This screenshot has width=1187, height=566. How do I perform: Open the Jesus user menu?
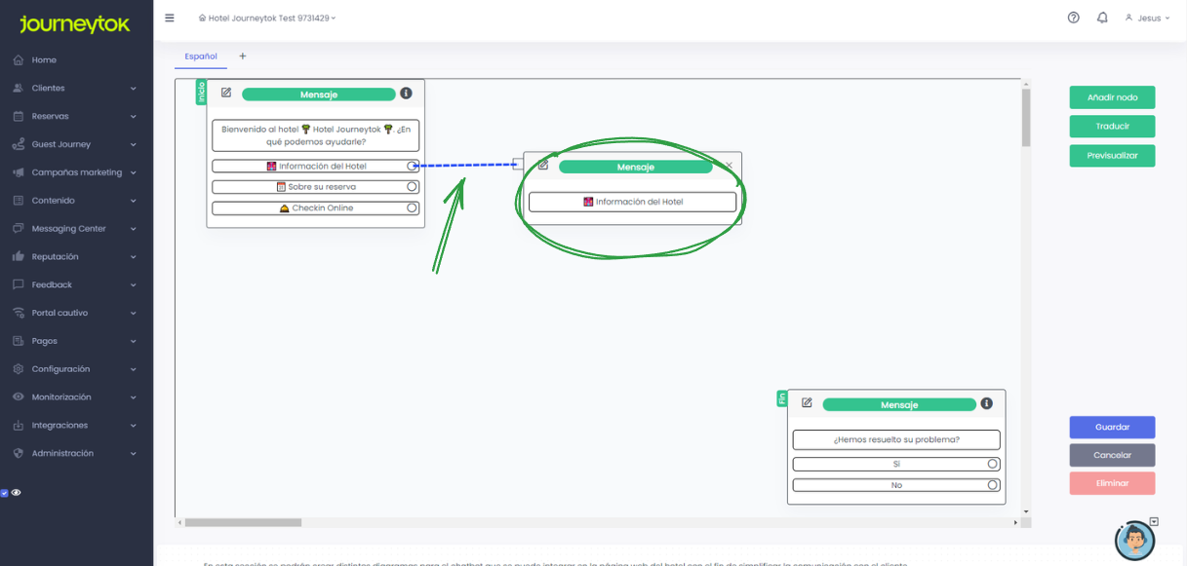click(1147, 18)
